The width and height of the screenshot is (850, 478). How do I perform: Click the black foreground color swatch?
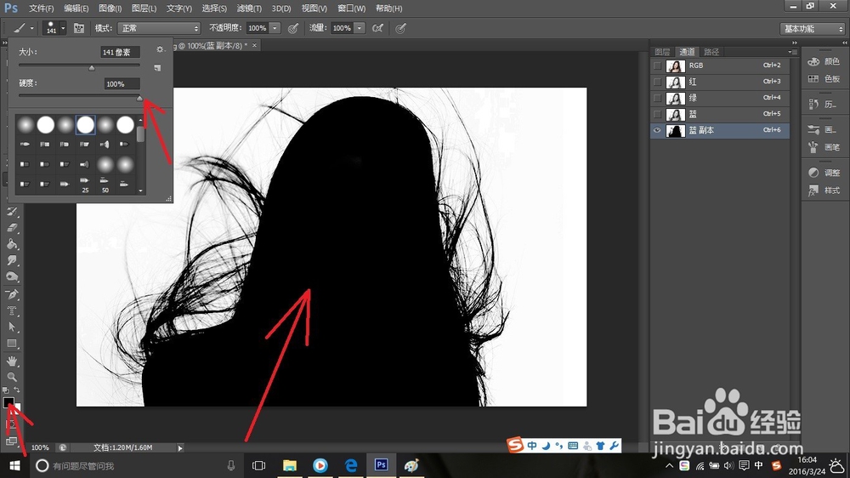click(8, 402)
